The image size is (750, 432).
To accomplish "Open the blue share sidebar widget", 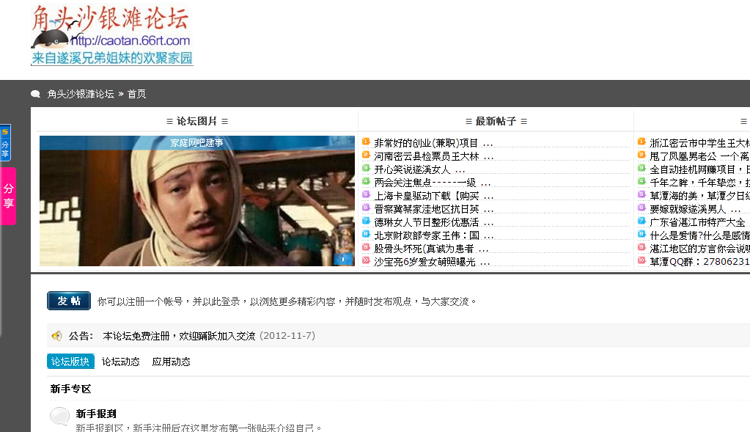I will click(5, 143).
